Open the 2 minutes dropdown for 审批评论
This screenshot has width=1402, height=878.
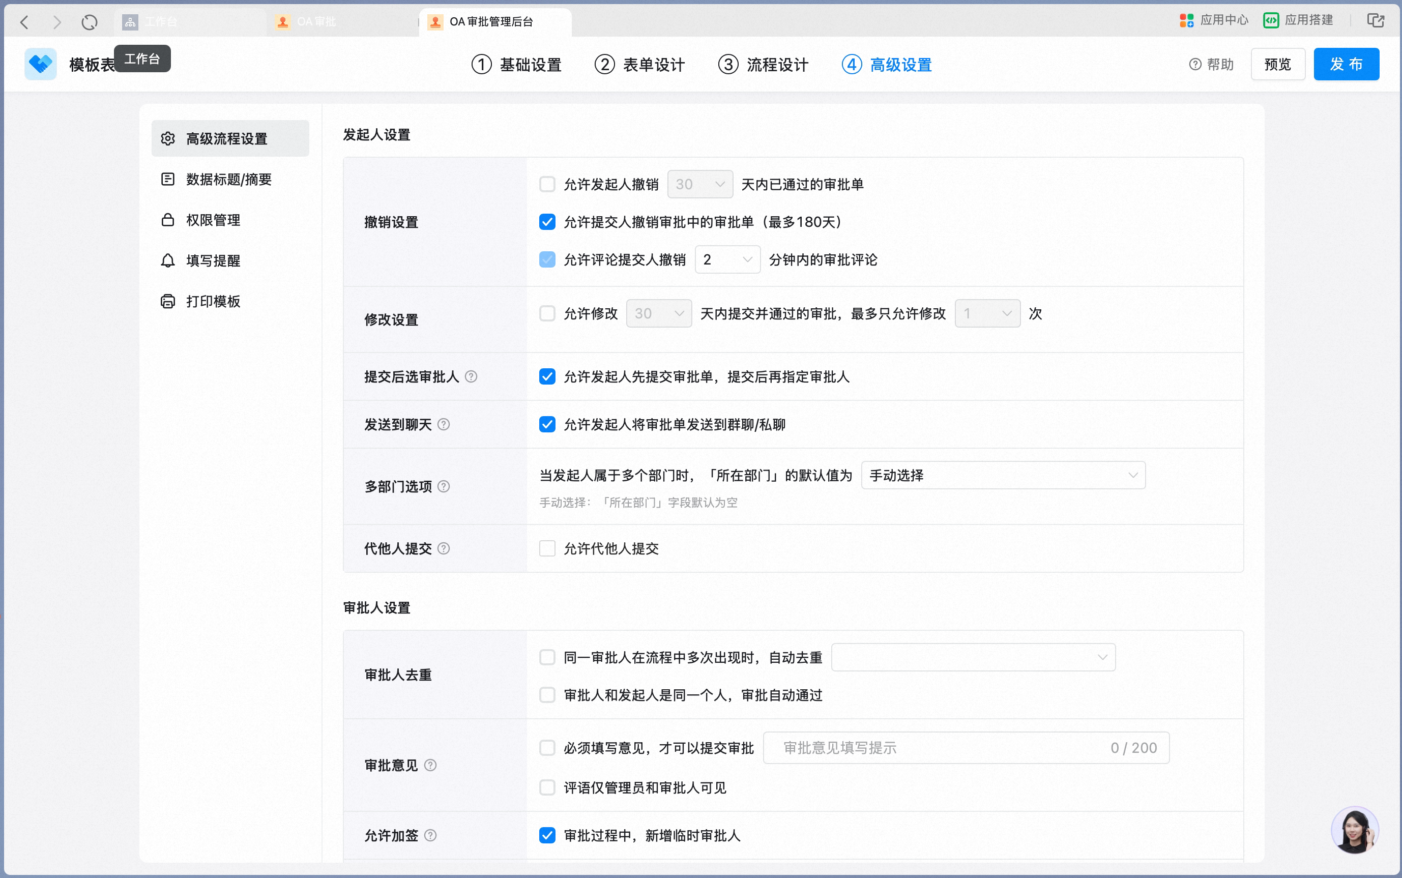tap(727, 259)
